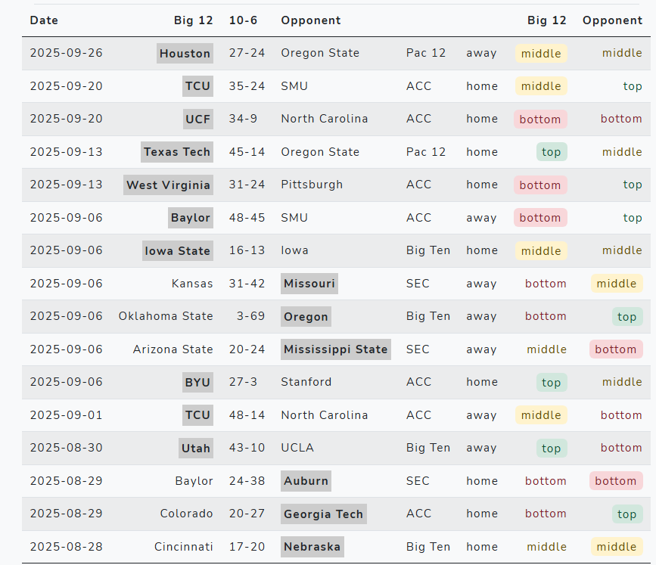Click the 10-6 record column header
The height and width of the screenshot is (565, 656).
[243, 20]
